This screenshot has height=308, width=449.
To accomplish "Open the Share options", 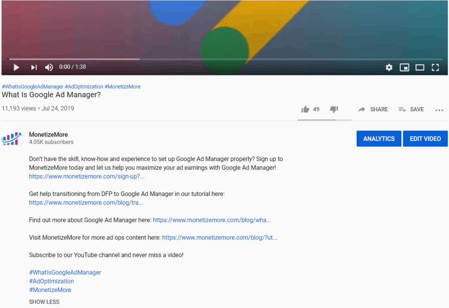I will (373, 109).
